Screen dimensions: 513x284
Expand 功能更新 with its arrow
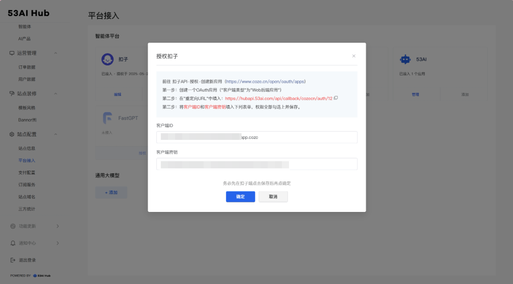coord(57,226)
